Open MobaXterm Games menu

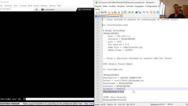[x=36, y=6]
